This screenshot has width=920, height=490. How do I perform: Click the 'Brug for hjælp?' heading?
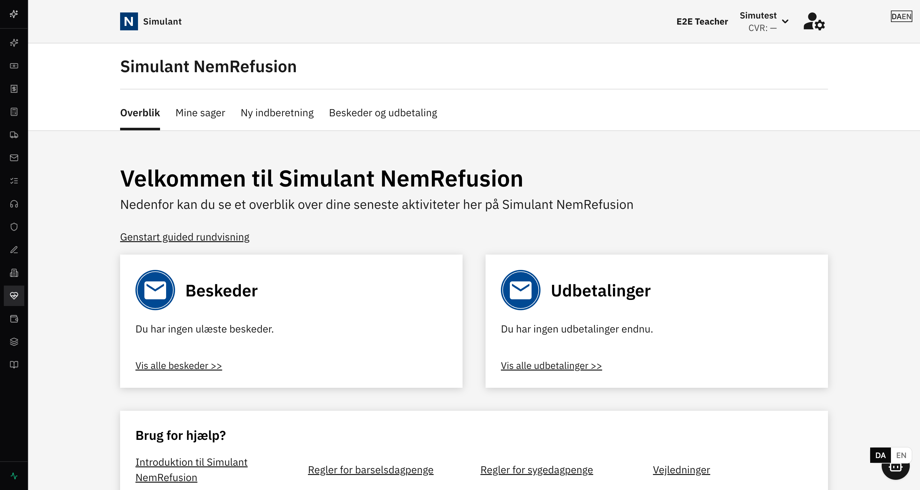(x=181, y=435)
